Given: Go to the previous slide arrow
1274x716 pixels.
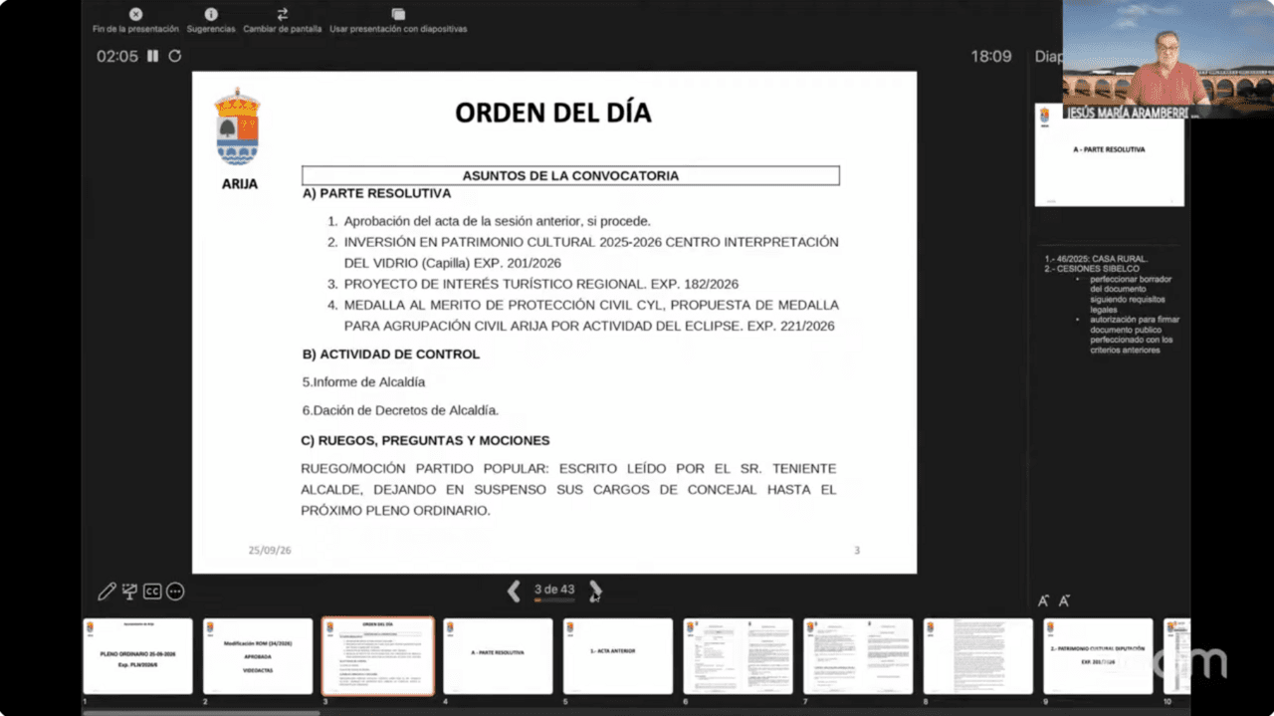Looking at the screenshot, I should pyautogui.click(x=514, y=592).
